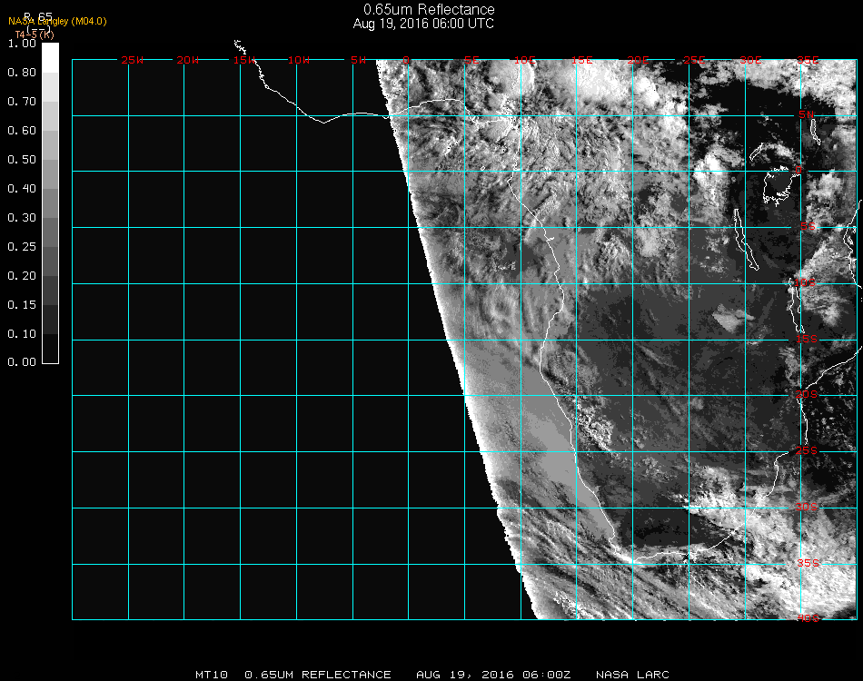Image resolution: width=863 pixels, height=681 pixels.
Task: Click the '0.30' colorbar value
Action: (x=22, y=218)
